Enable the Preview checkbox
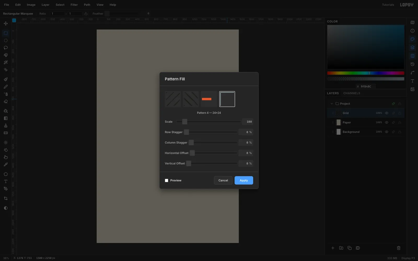The width and height of the screenshot is (418, 261). click(x=166, y=180)
